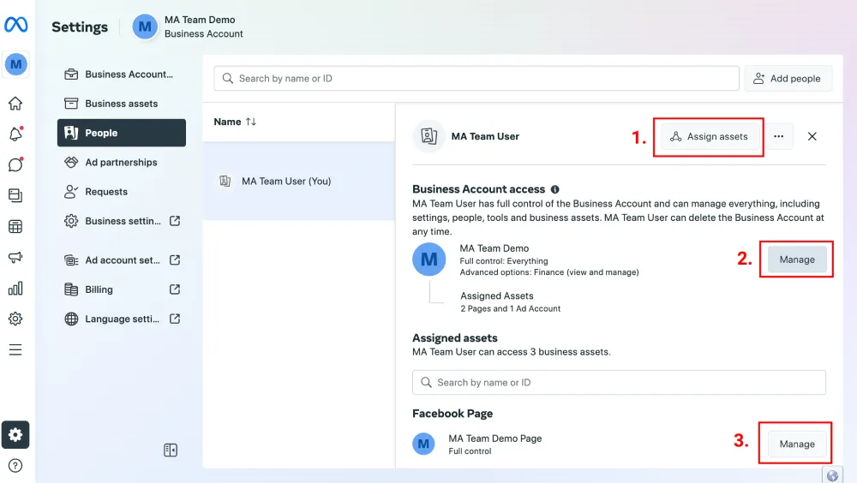Open the ads megaphone icon

pos(15,257)
